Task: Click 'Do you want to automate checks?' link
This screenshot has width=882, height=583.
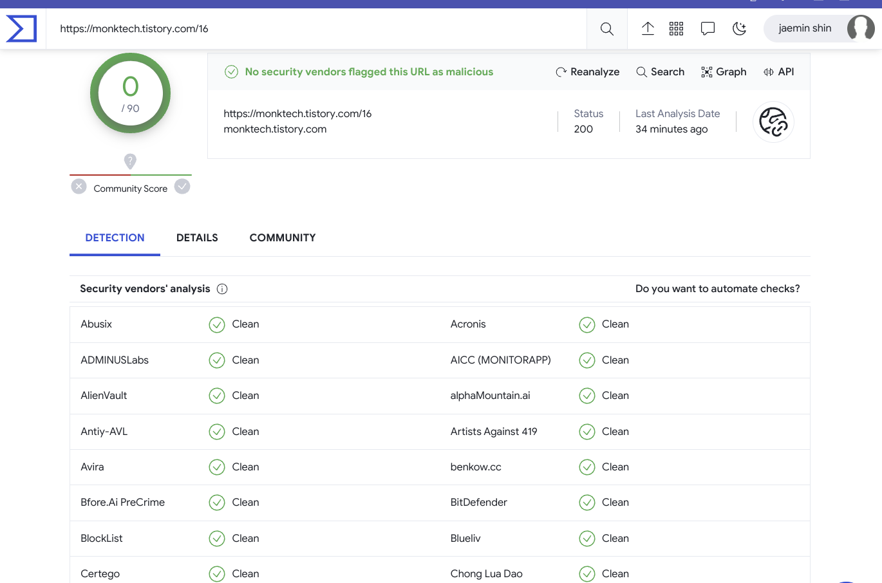Action: click(x=717, y=289)
